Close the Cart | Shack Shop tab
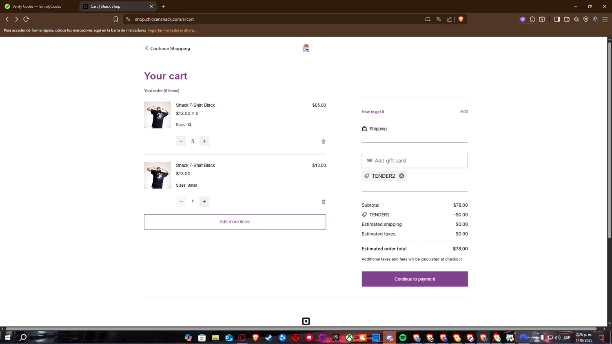This screenshot has width=612, height=344. 151,7
